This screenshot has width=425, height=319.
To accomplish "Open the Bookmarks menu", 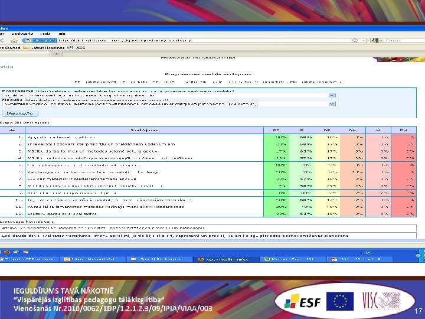I will 22,34.
